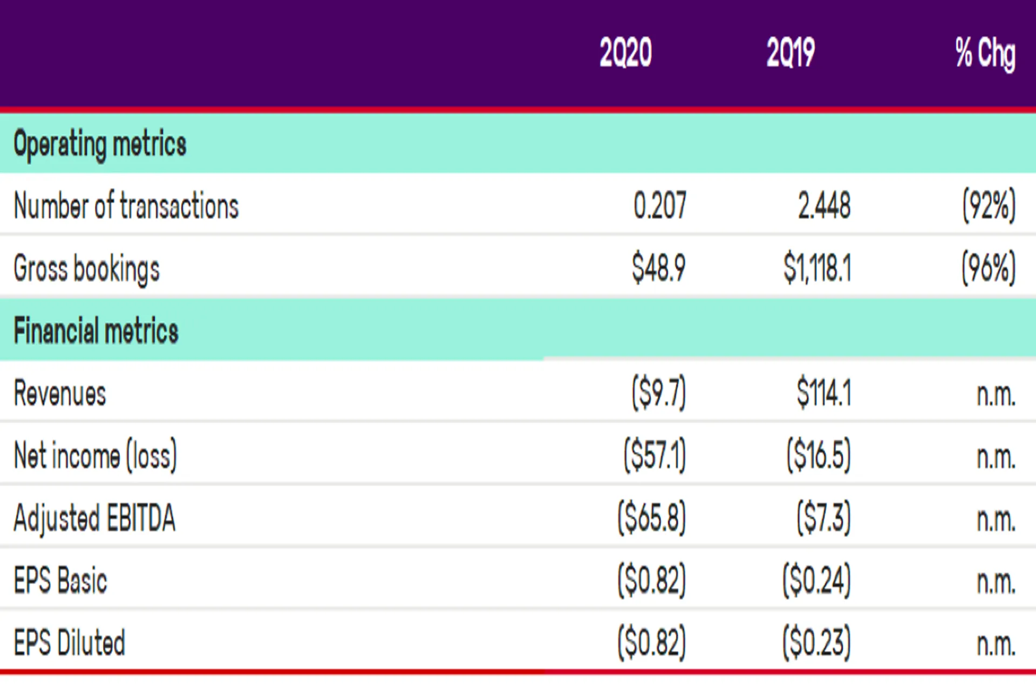The image size is (1036, 690).
Task: Click the (92%) change value
Action: 990,205
